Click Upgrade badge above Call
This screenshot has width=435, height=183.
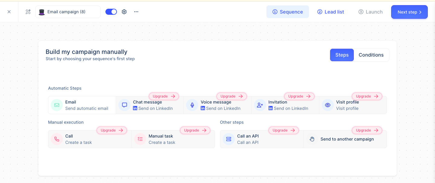pyautogui.click(x=112, y=130)
